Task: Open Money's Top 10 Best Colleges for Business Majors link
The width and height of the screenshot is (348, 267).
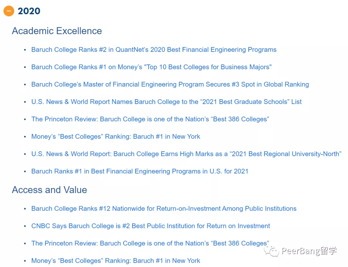Action: pyautogui.click(x=151, y=67)
